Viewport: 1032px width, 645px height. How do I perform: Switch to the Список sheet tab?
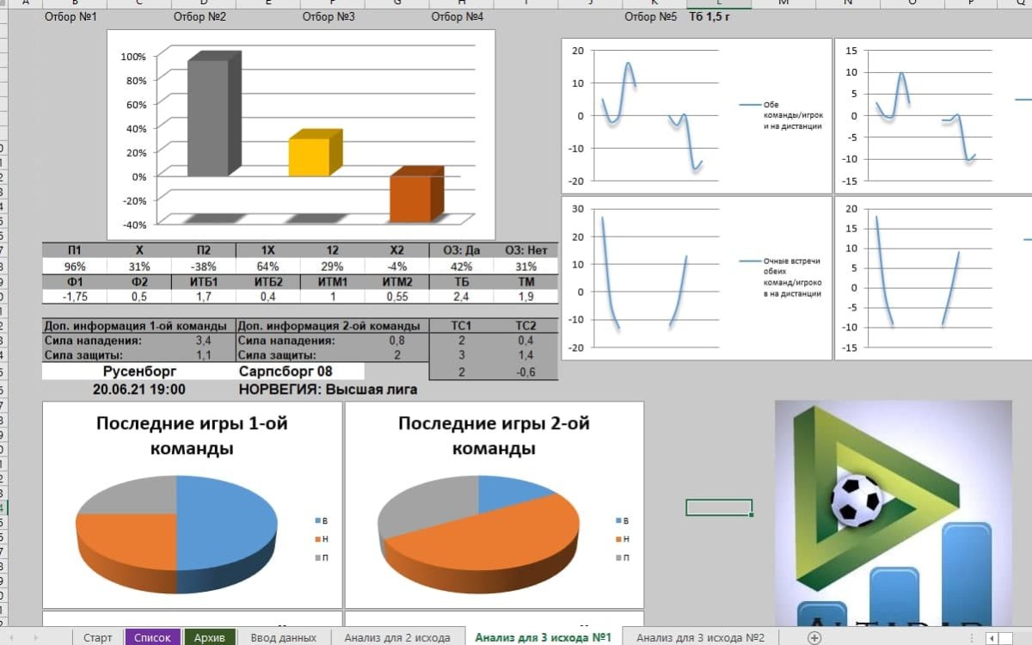pos(152,637)
